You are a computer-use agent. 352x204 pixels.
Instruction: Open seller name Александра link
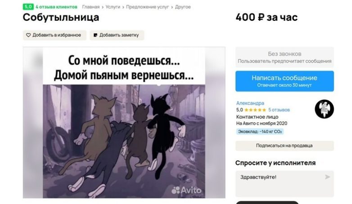point(250,103)
